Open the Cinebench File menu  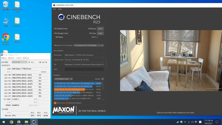[54, 9]
